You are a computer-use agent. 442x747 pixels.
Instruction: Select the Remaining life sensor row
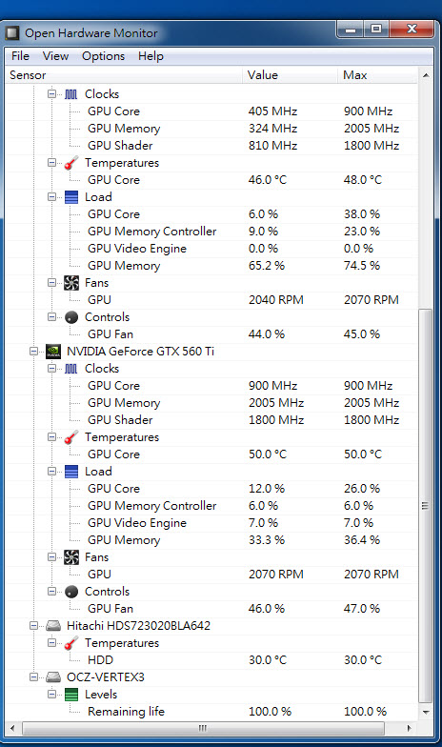tap(211, 712)
